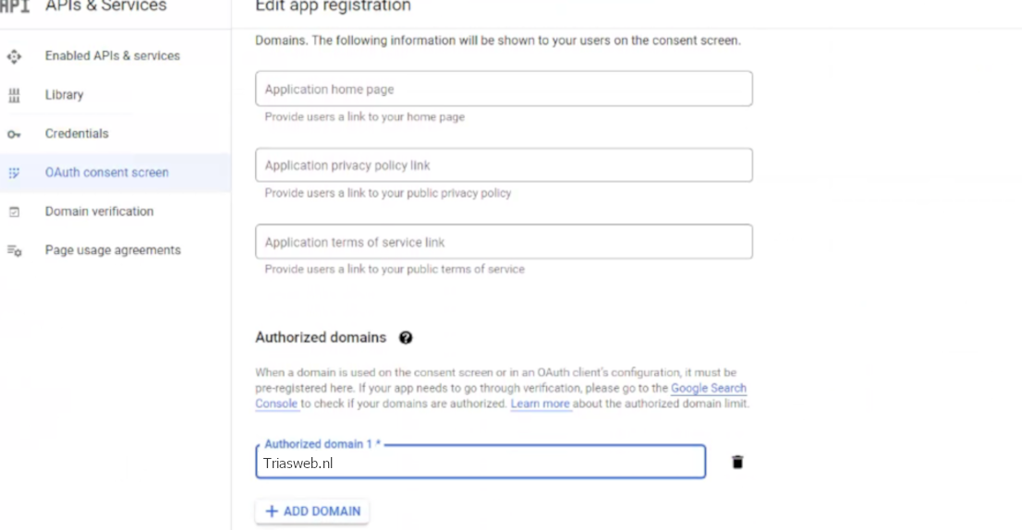
Task: Click the Credentials key icon
Action: [14, 134]
